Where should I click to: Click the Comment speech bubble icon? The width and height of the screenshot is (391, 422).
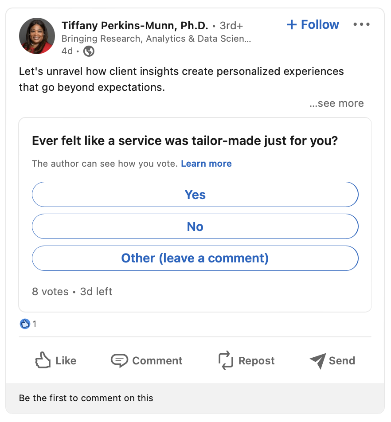[119, 360]
